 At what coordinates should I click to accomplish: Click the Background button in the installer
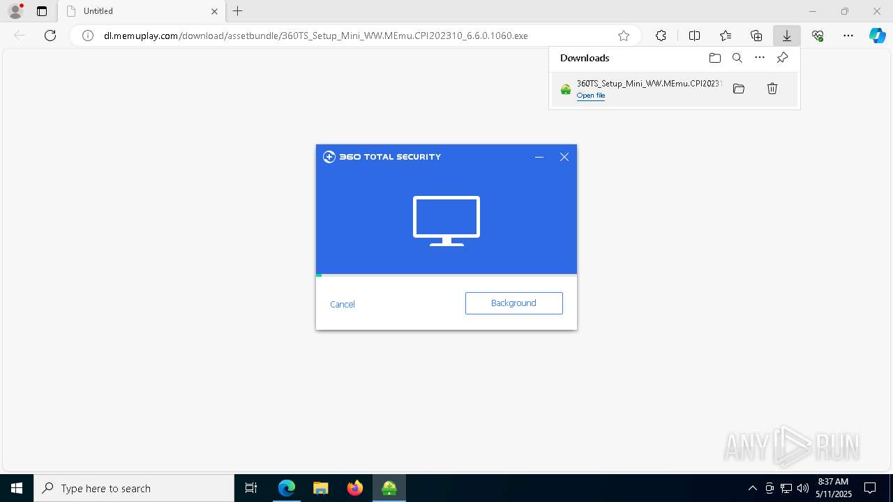514,303
